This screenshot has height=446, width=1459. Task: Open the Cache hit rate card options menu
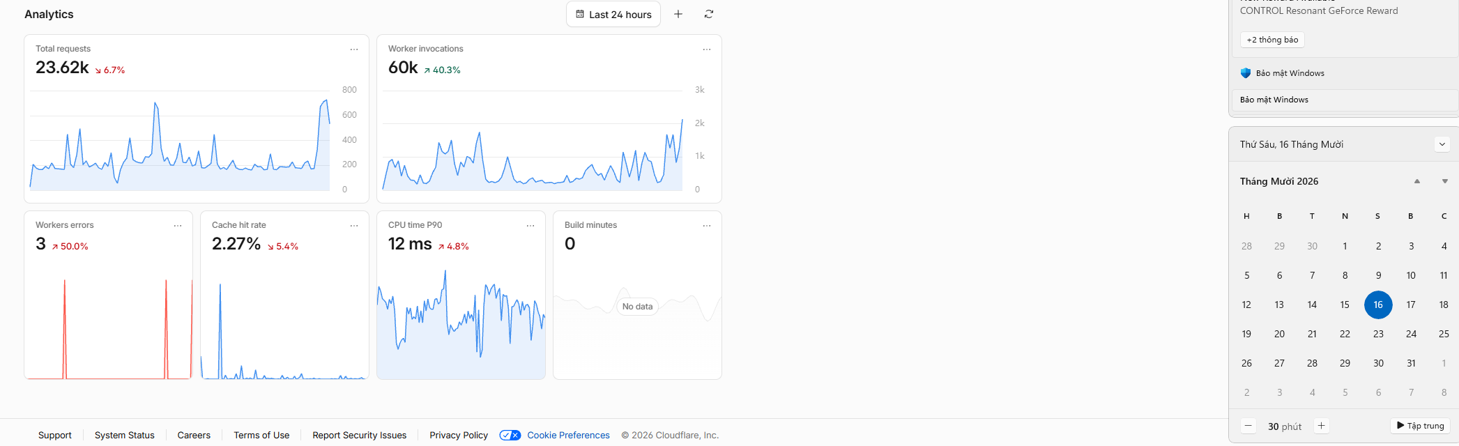(x=354, y=226)
